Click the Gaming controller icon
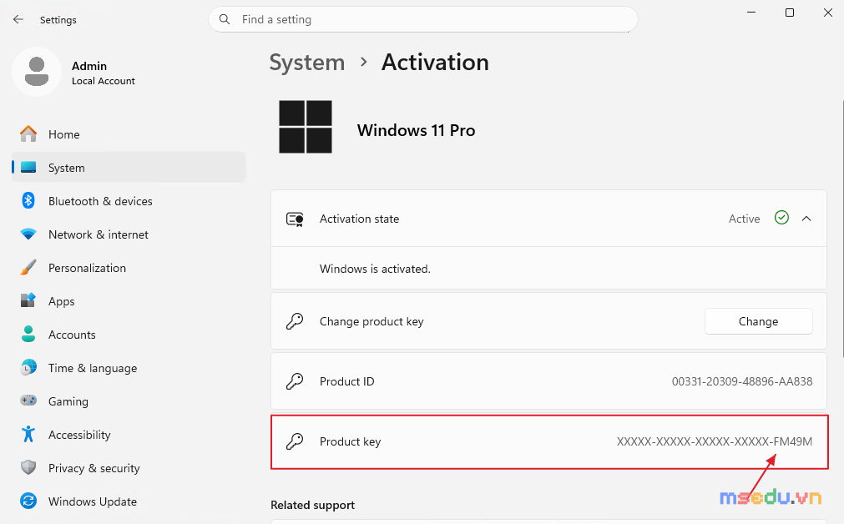The image size is (844, 524). click(28, 401)
